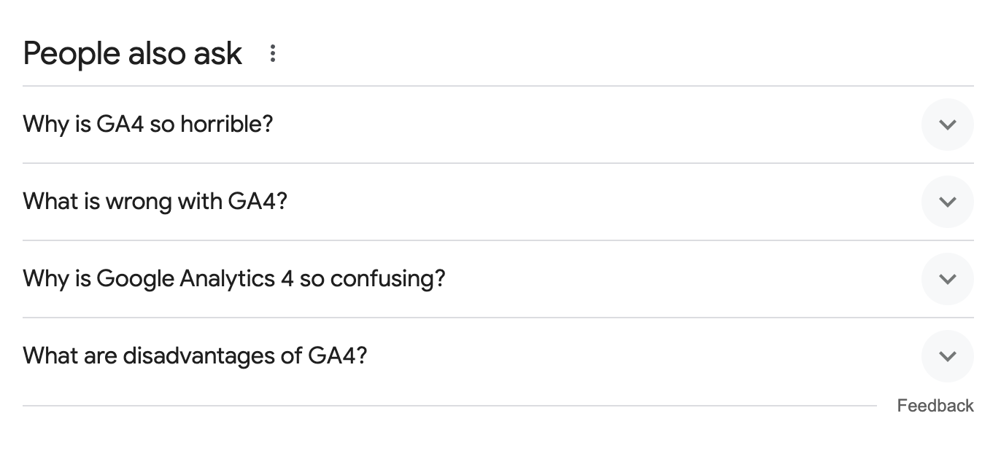Select 'Why is Google Analytics 4 so confusing?'
The image size is (1001, 456).
click(x=235, y=279)
